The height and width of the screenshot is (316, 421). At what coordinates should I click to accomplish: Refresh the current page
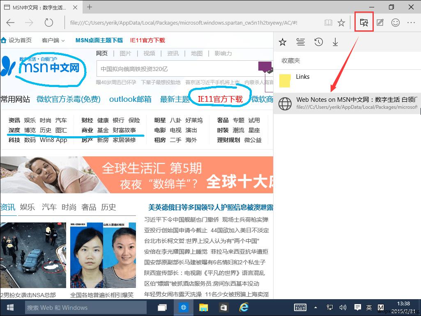coord(48,23)
